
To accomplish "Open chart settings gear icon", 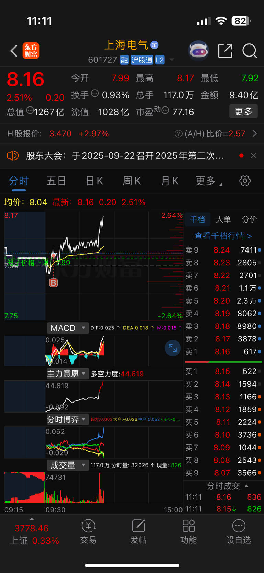I will pos(245,181).
